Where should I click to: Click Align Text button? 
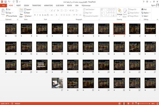88,13
